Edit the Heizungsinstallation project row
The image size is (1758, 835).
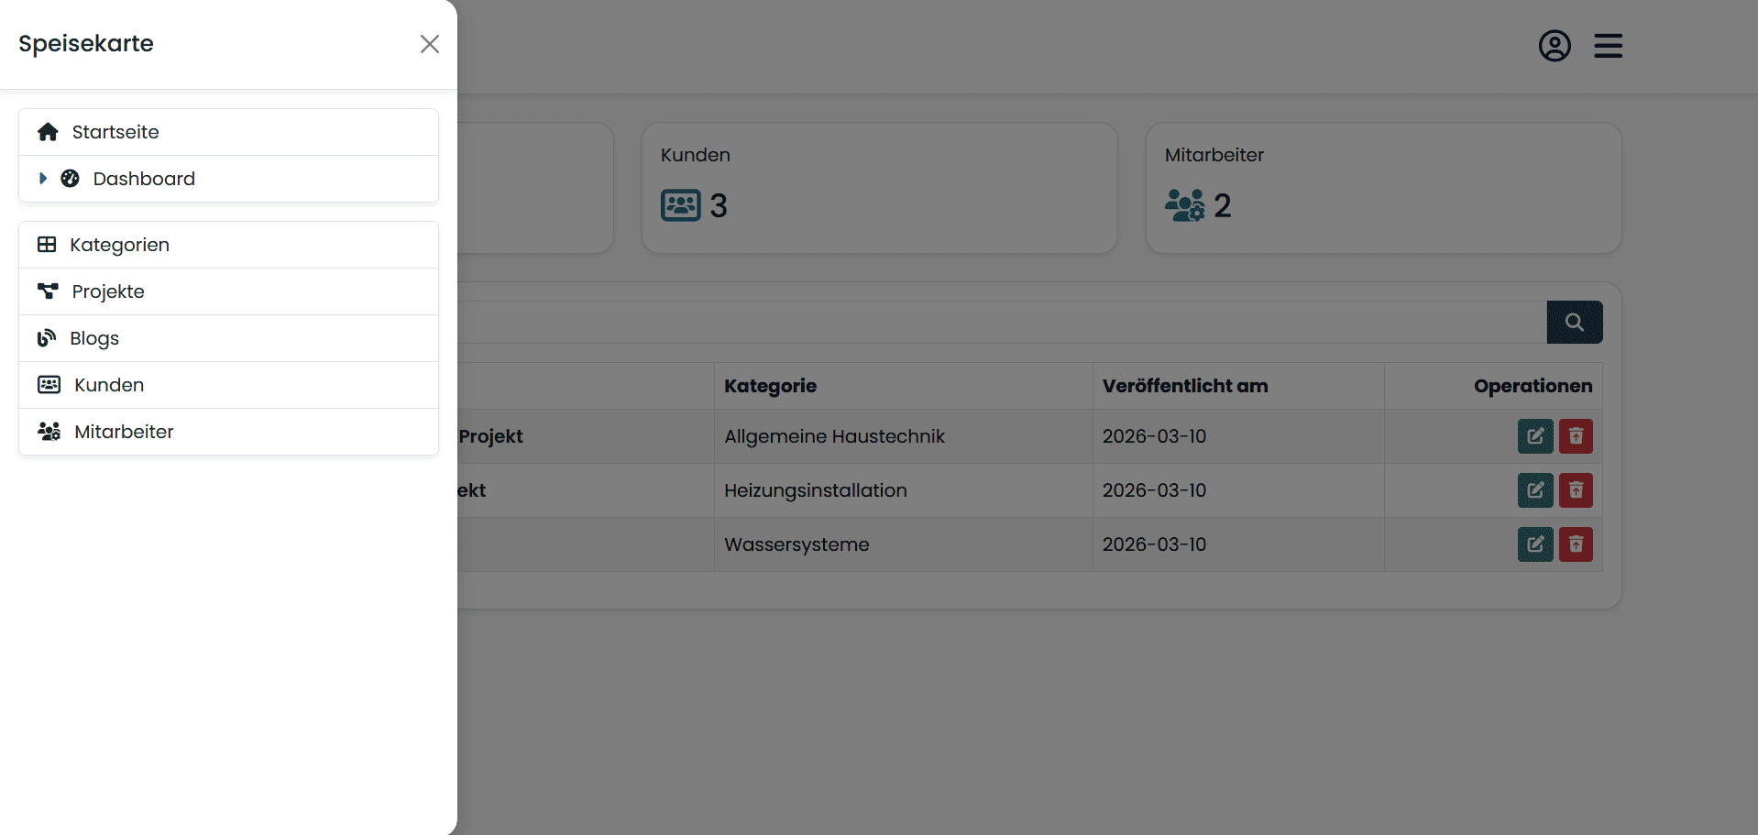tap(1534, 490)
